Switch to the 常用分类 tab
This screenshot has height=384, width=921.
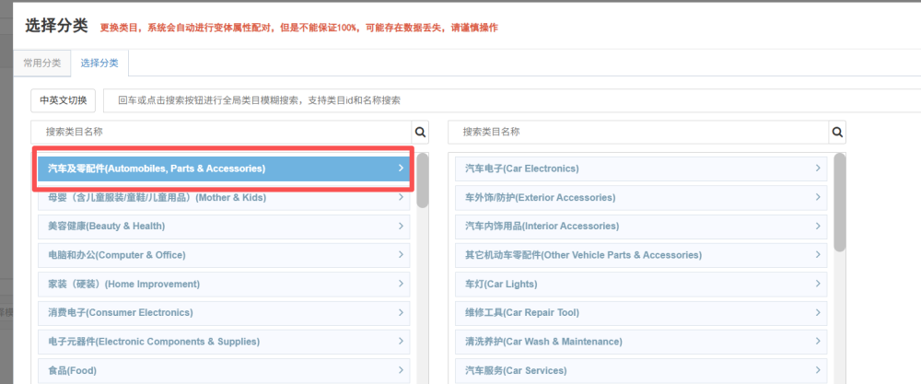point(41,64)
